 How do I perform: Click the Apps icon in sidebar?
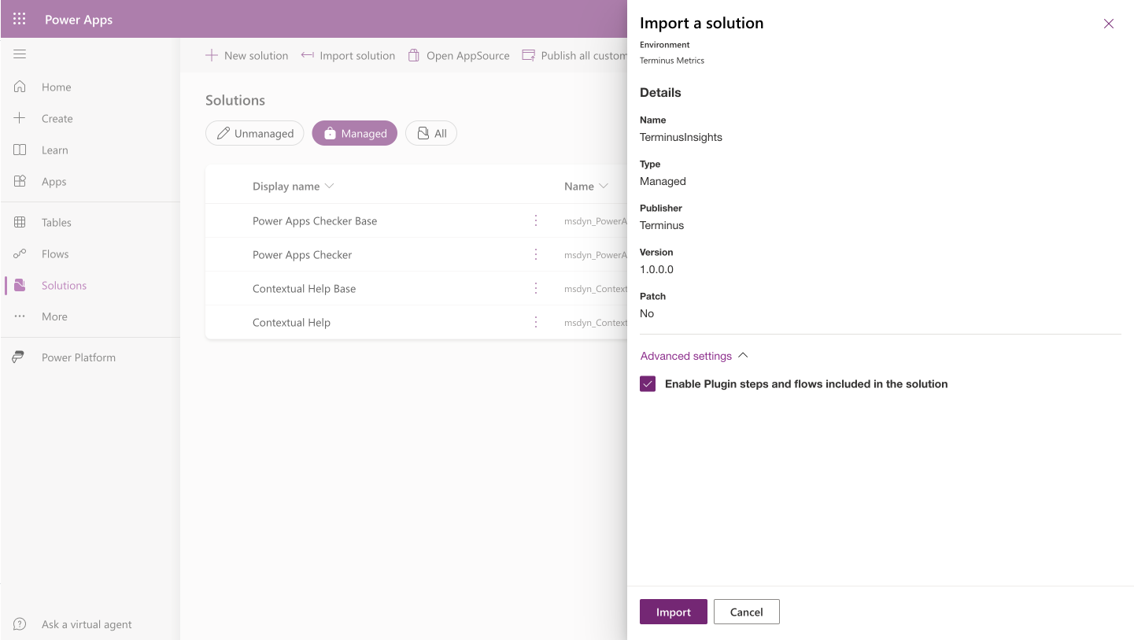pos(20,181)
